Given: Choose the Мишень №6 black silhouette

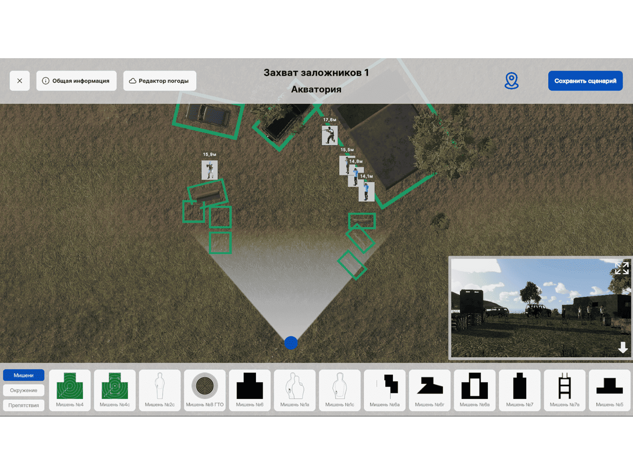Looking at the screenshot, I should coord(250,390).
